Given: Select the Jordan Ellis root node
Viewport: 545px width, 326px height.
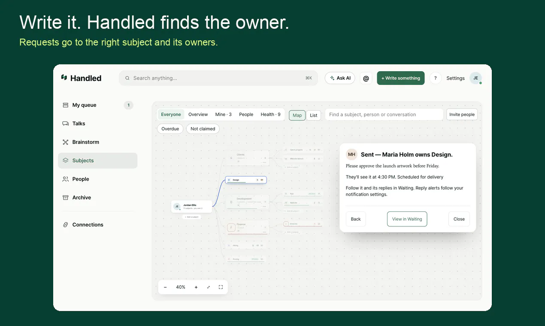Looking at the screenshot, I should point(191,206).
